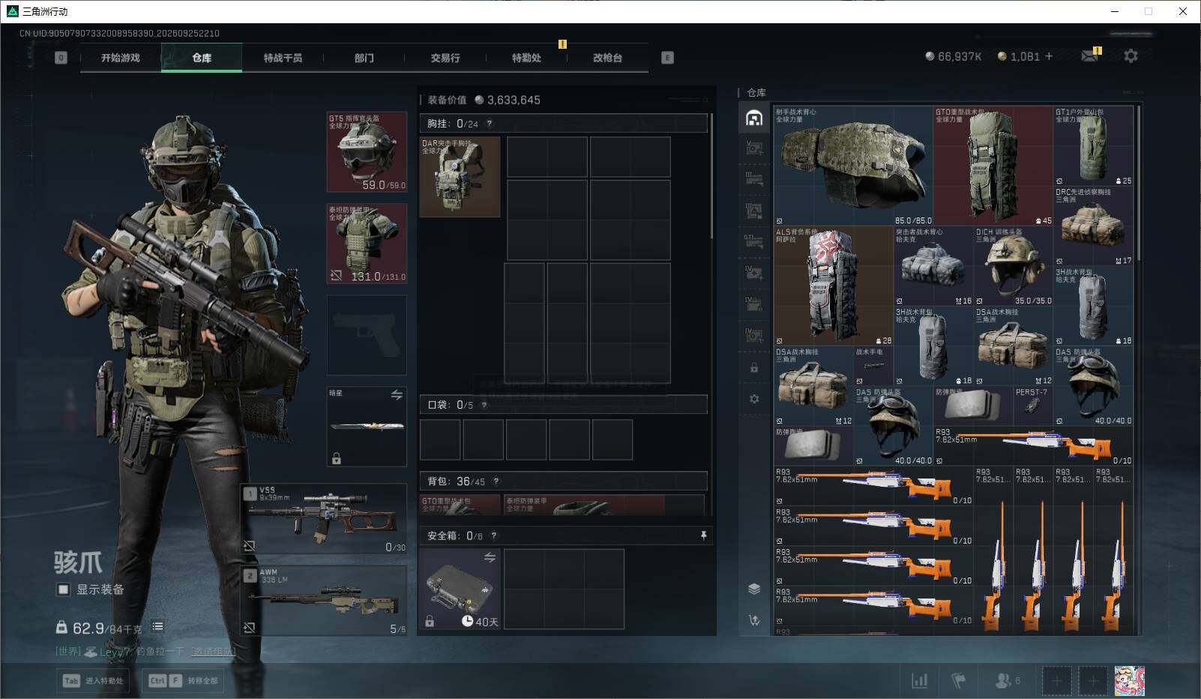The height and width of the screenshot is (699, 1201).
Task: Click the help icon beside 胸挂
Action: 490,124
